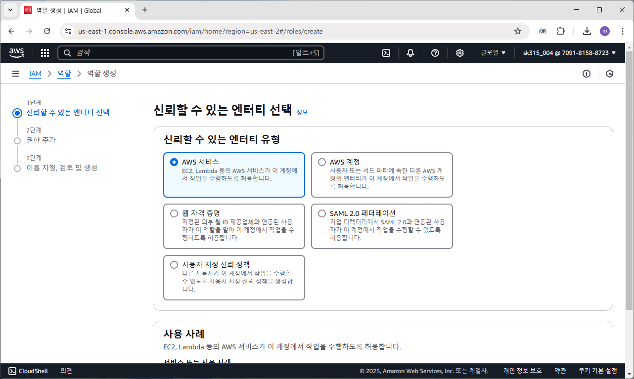The image size is (634, 379).
Task: Reload the current page
Action: pyautogui.click(x=47, y=31)
